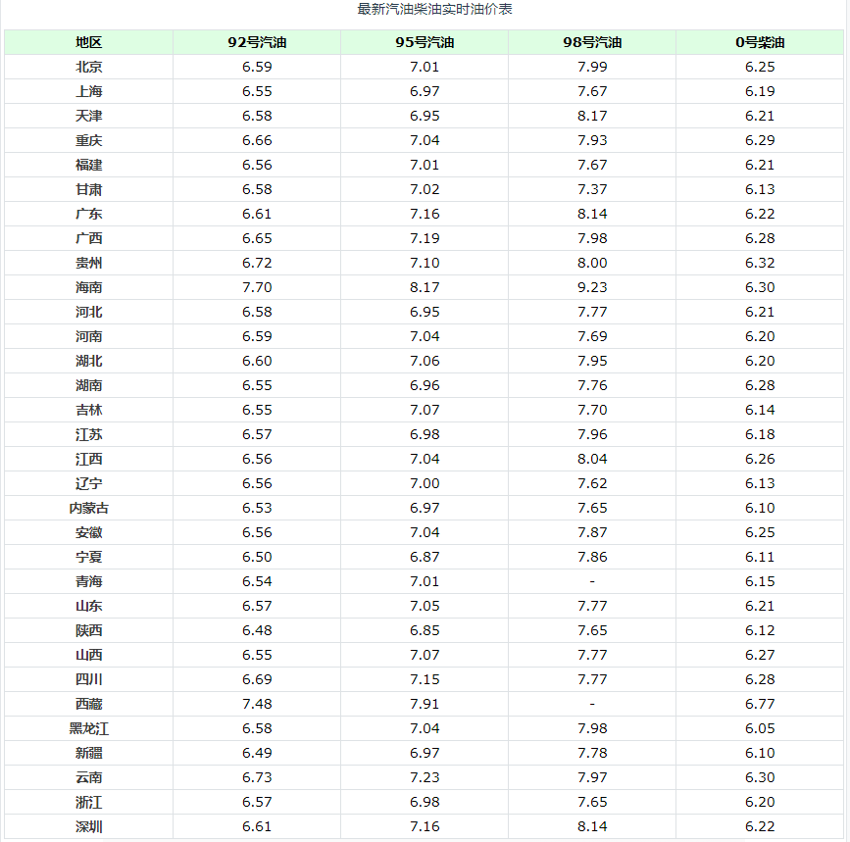The image size is (850, 842).
Task: Click the 地区 column header
Action: (x=89, y=42)
